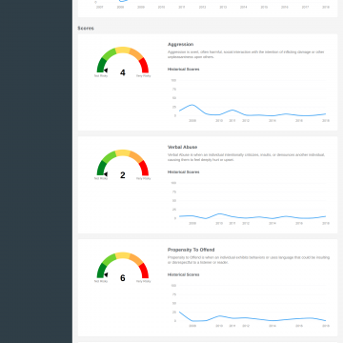
Task: Click the Aggression description paragraph
Action: point(246,54)
